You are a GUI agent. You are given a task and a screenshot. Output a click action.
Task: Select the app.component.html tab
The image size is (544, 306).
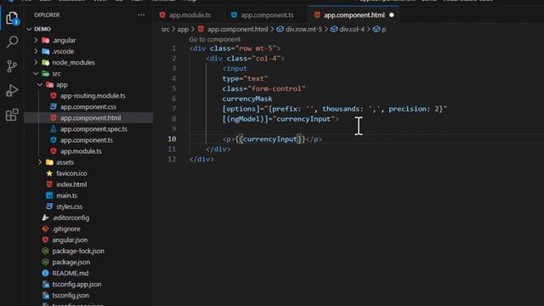tap(354, 15)
